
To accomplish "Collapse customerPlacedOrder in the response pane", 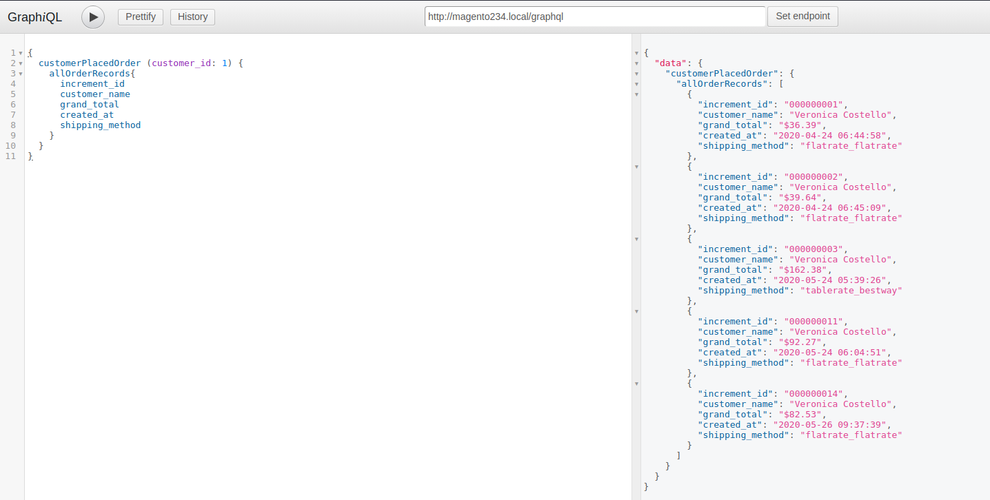I will coord(636,73).
